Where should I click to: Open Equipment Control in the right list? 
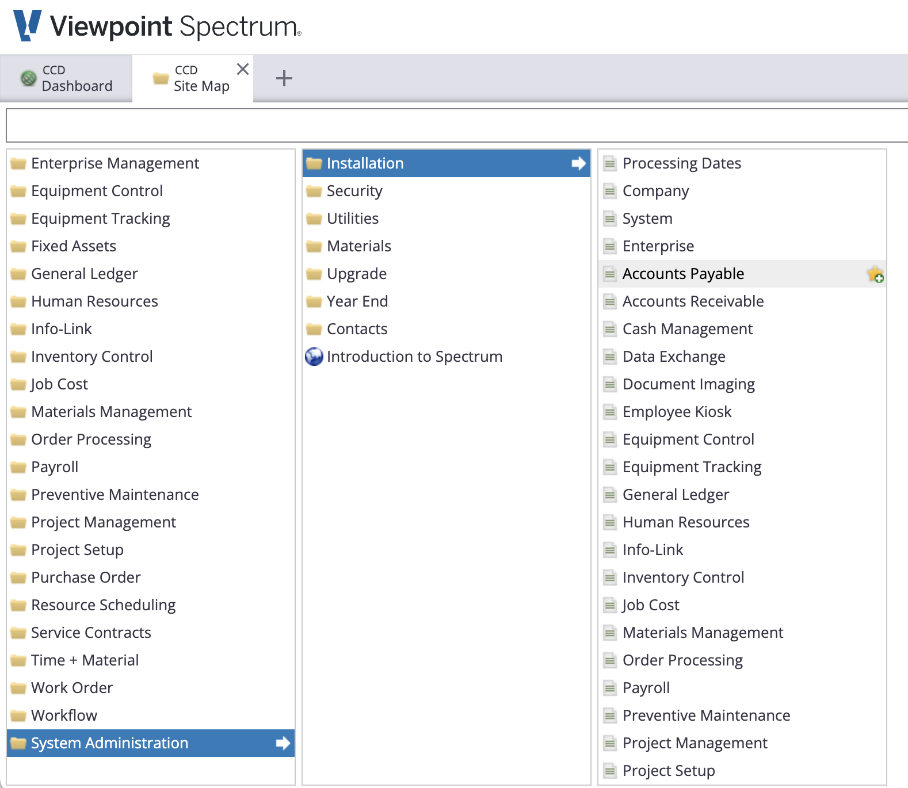coord(742,439)
